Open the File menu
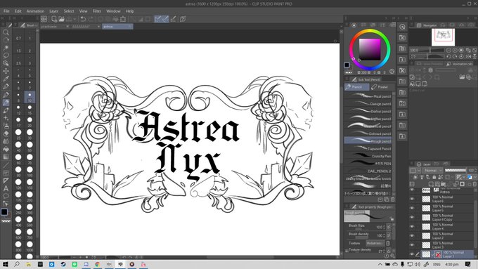 [6, 11]
